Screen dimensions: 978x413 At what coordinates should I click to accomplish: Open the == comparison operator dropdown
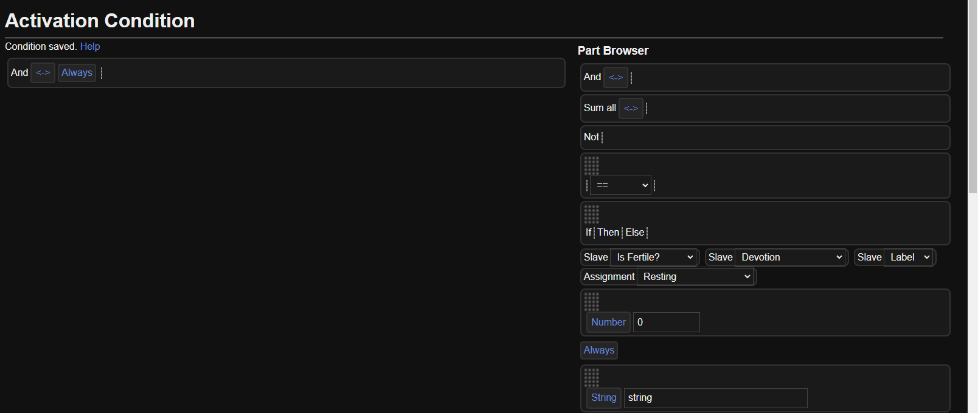[x=620, y=185]
